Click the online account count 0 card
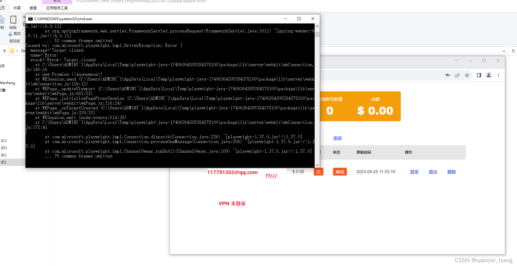517x266 pixels. [x=335, y=106]
